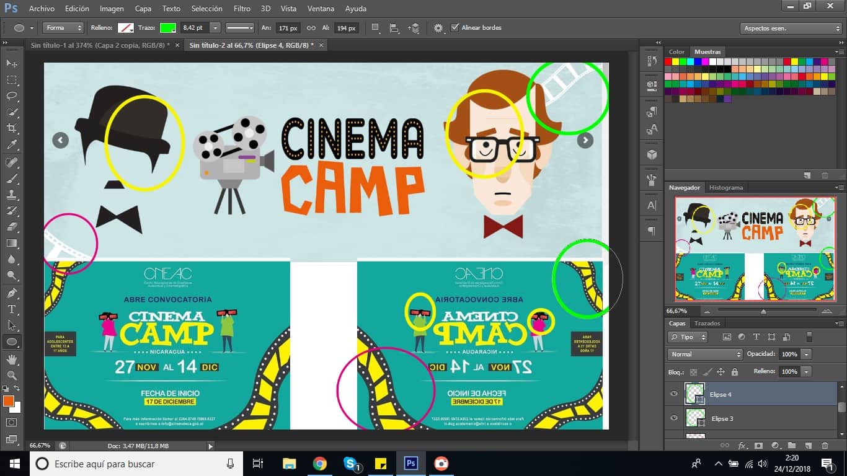This screenshot has width=847, height=476.
Task: Hide the Elipse 3 layer
Action: click(x=674, y=418)
